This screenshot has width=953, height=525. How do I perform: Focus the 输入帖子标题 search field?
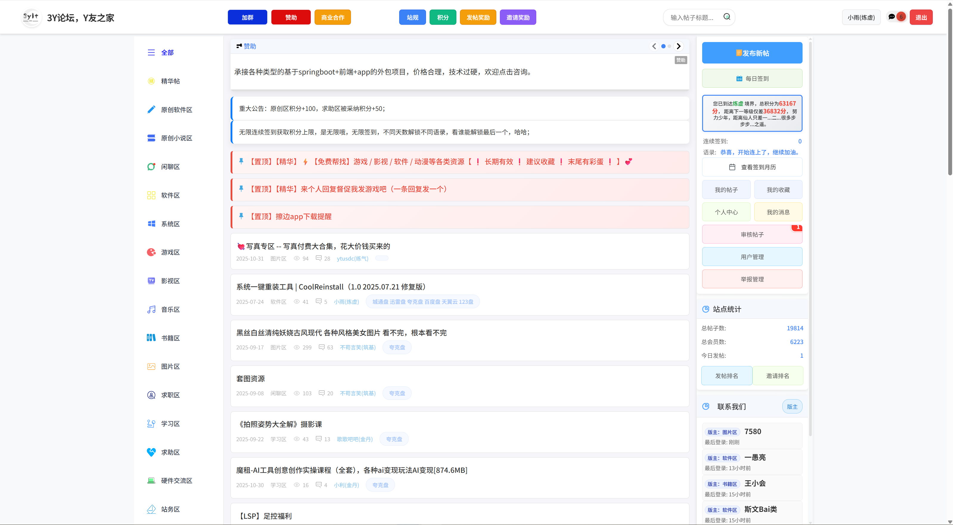coord(693,17)
